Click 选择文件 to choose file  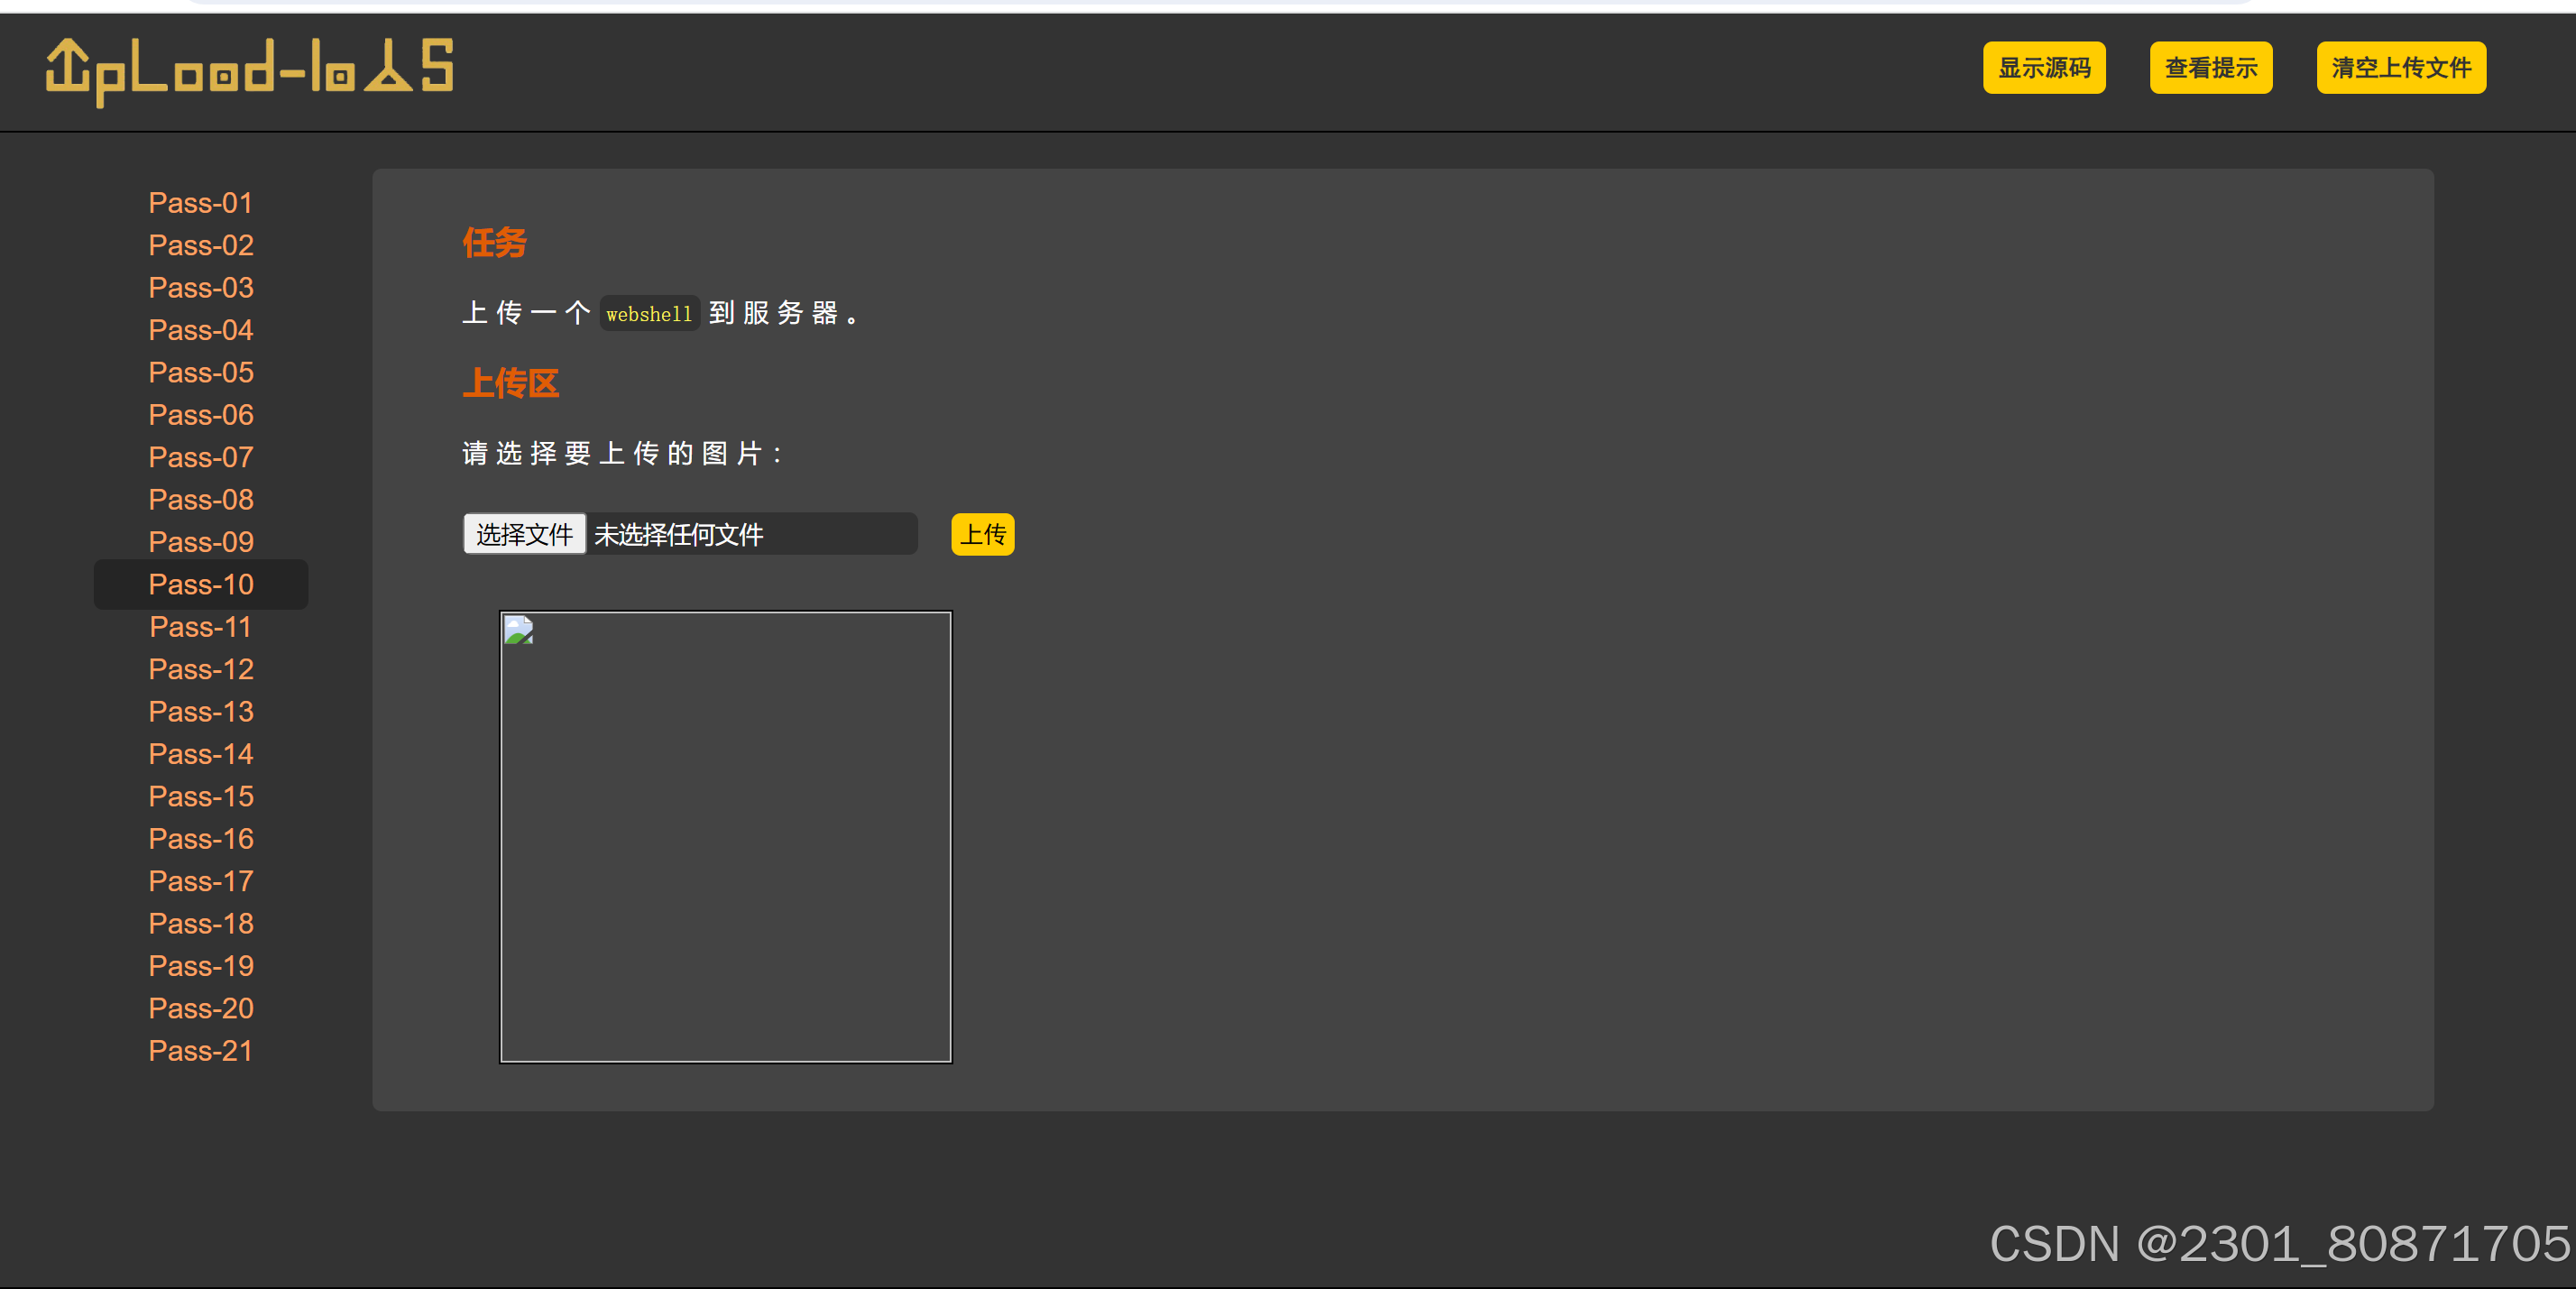coord(524,534)
